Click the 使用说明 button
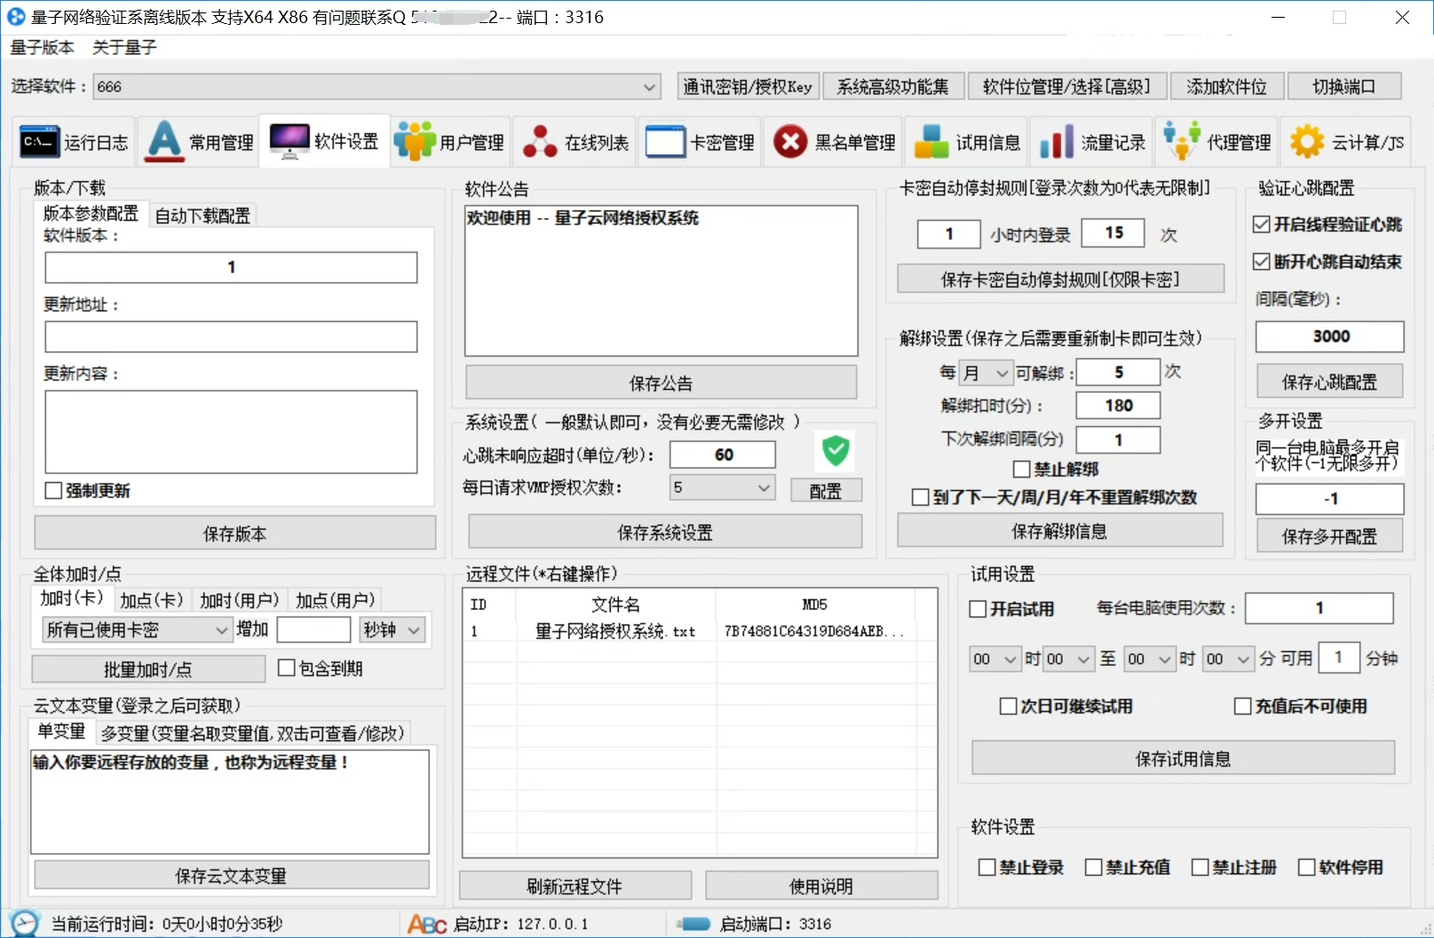 821,887
